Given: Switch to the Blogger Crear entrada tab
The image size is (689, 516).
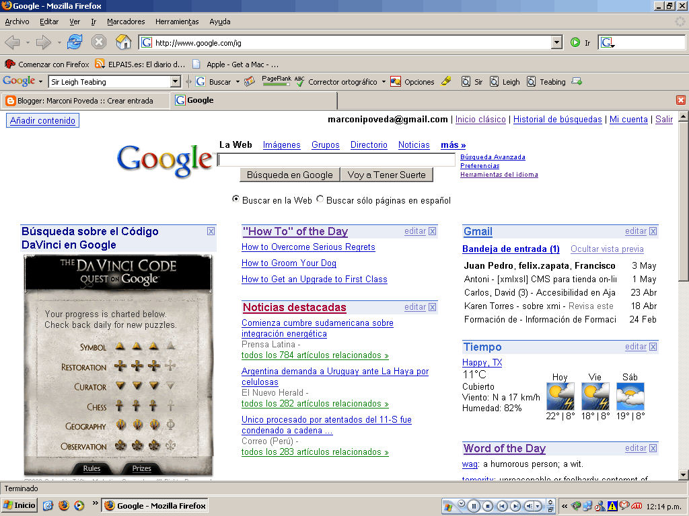Looking at the screenshot, I should [85, 101].
